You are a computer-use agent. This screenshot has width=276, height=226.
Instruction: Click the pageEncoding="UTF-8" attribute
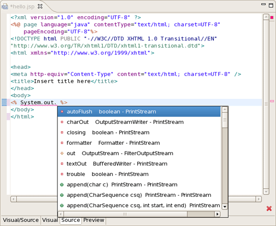click(57, 32)
